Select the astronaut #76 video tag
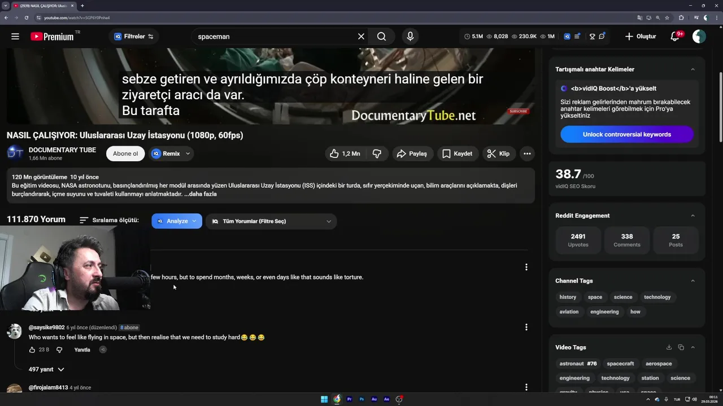Viewport: 723px width, 406px height. coord(578,364)
